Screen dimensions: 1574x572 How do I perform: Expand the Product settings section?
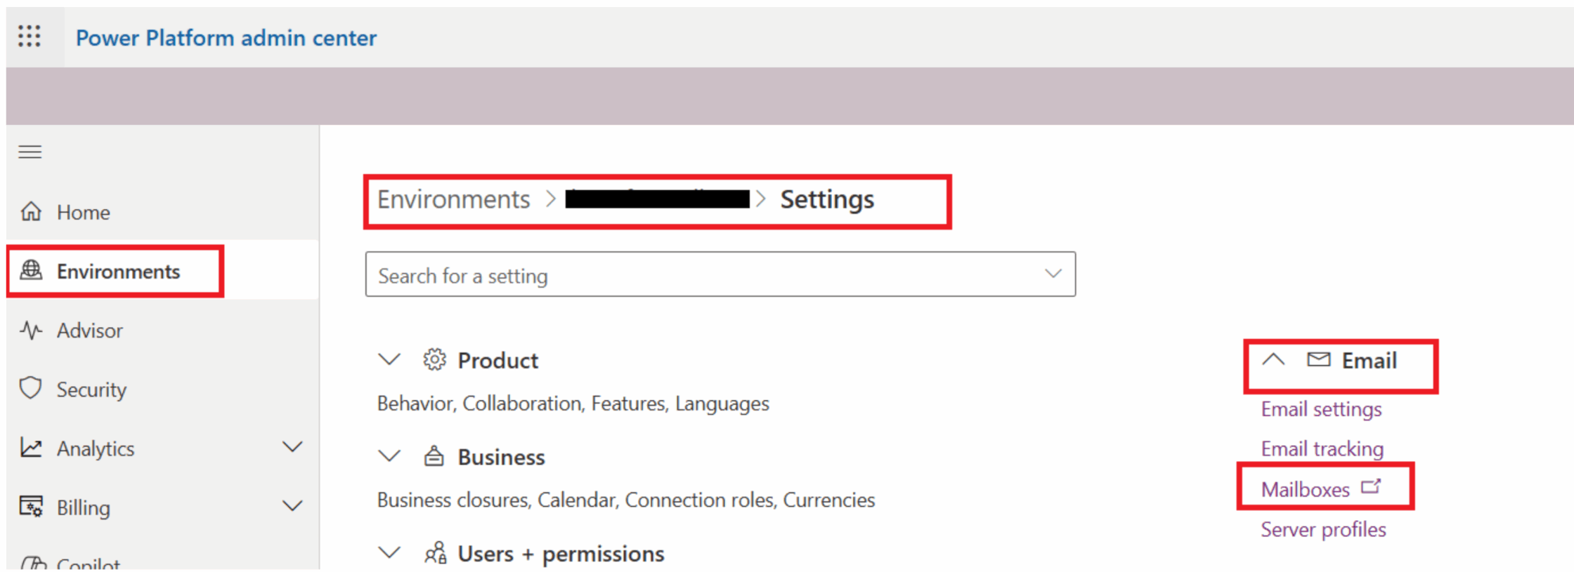389,360
